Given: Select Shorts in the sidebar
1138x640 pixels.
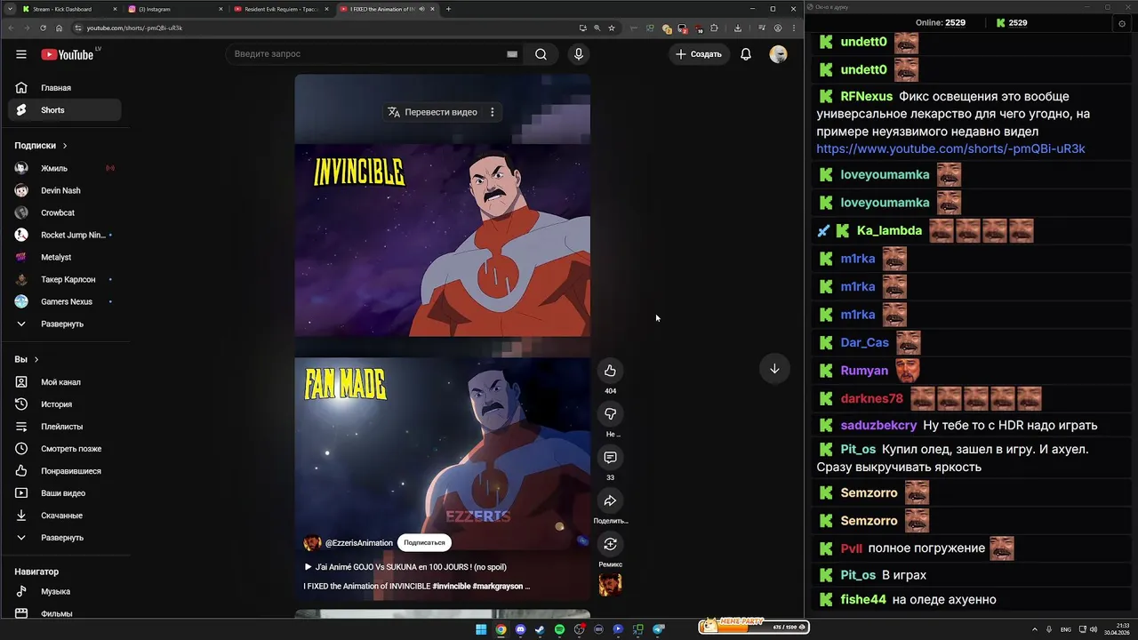Looking at the screenshot, I should coord(65,110).
